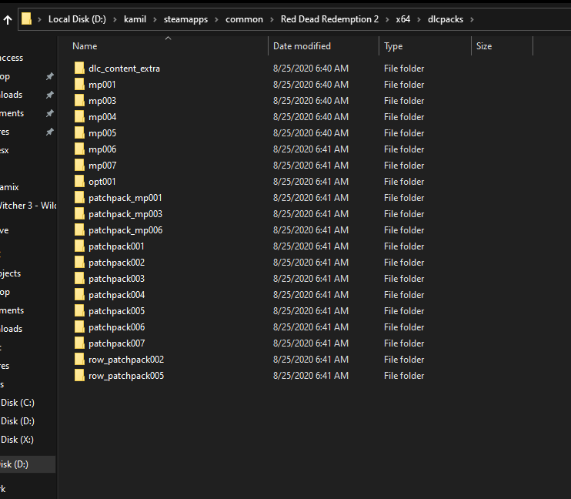Select the row_patchpack005 folder name
This screenshot has height=499, width=571.
tap(126, 376)
